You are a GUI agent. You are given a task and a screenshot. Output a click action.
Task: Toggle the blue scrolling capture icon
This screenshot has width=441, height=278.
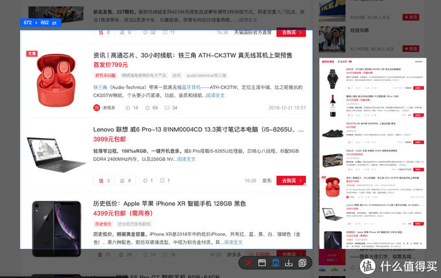[x=276, y=263]
